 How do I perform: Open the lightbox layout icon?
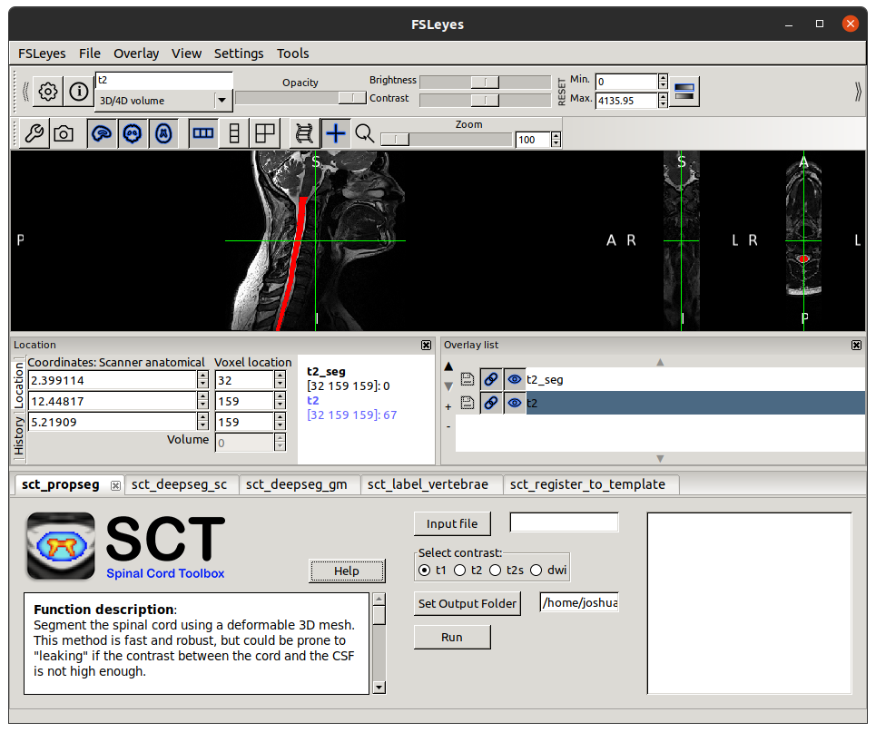click(x=263, y=133)
